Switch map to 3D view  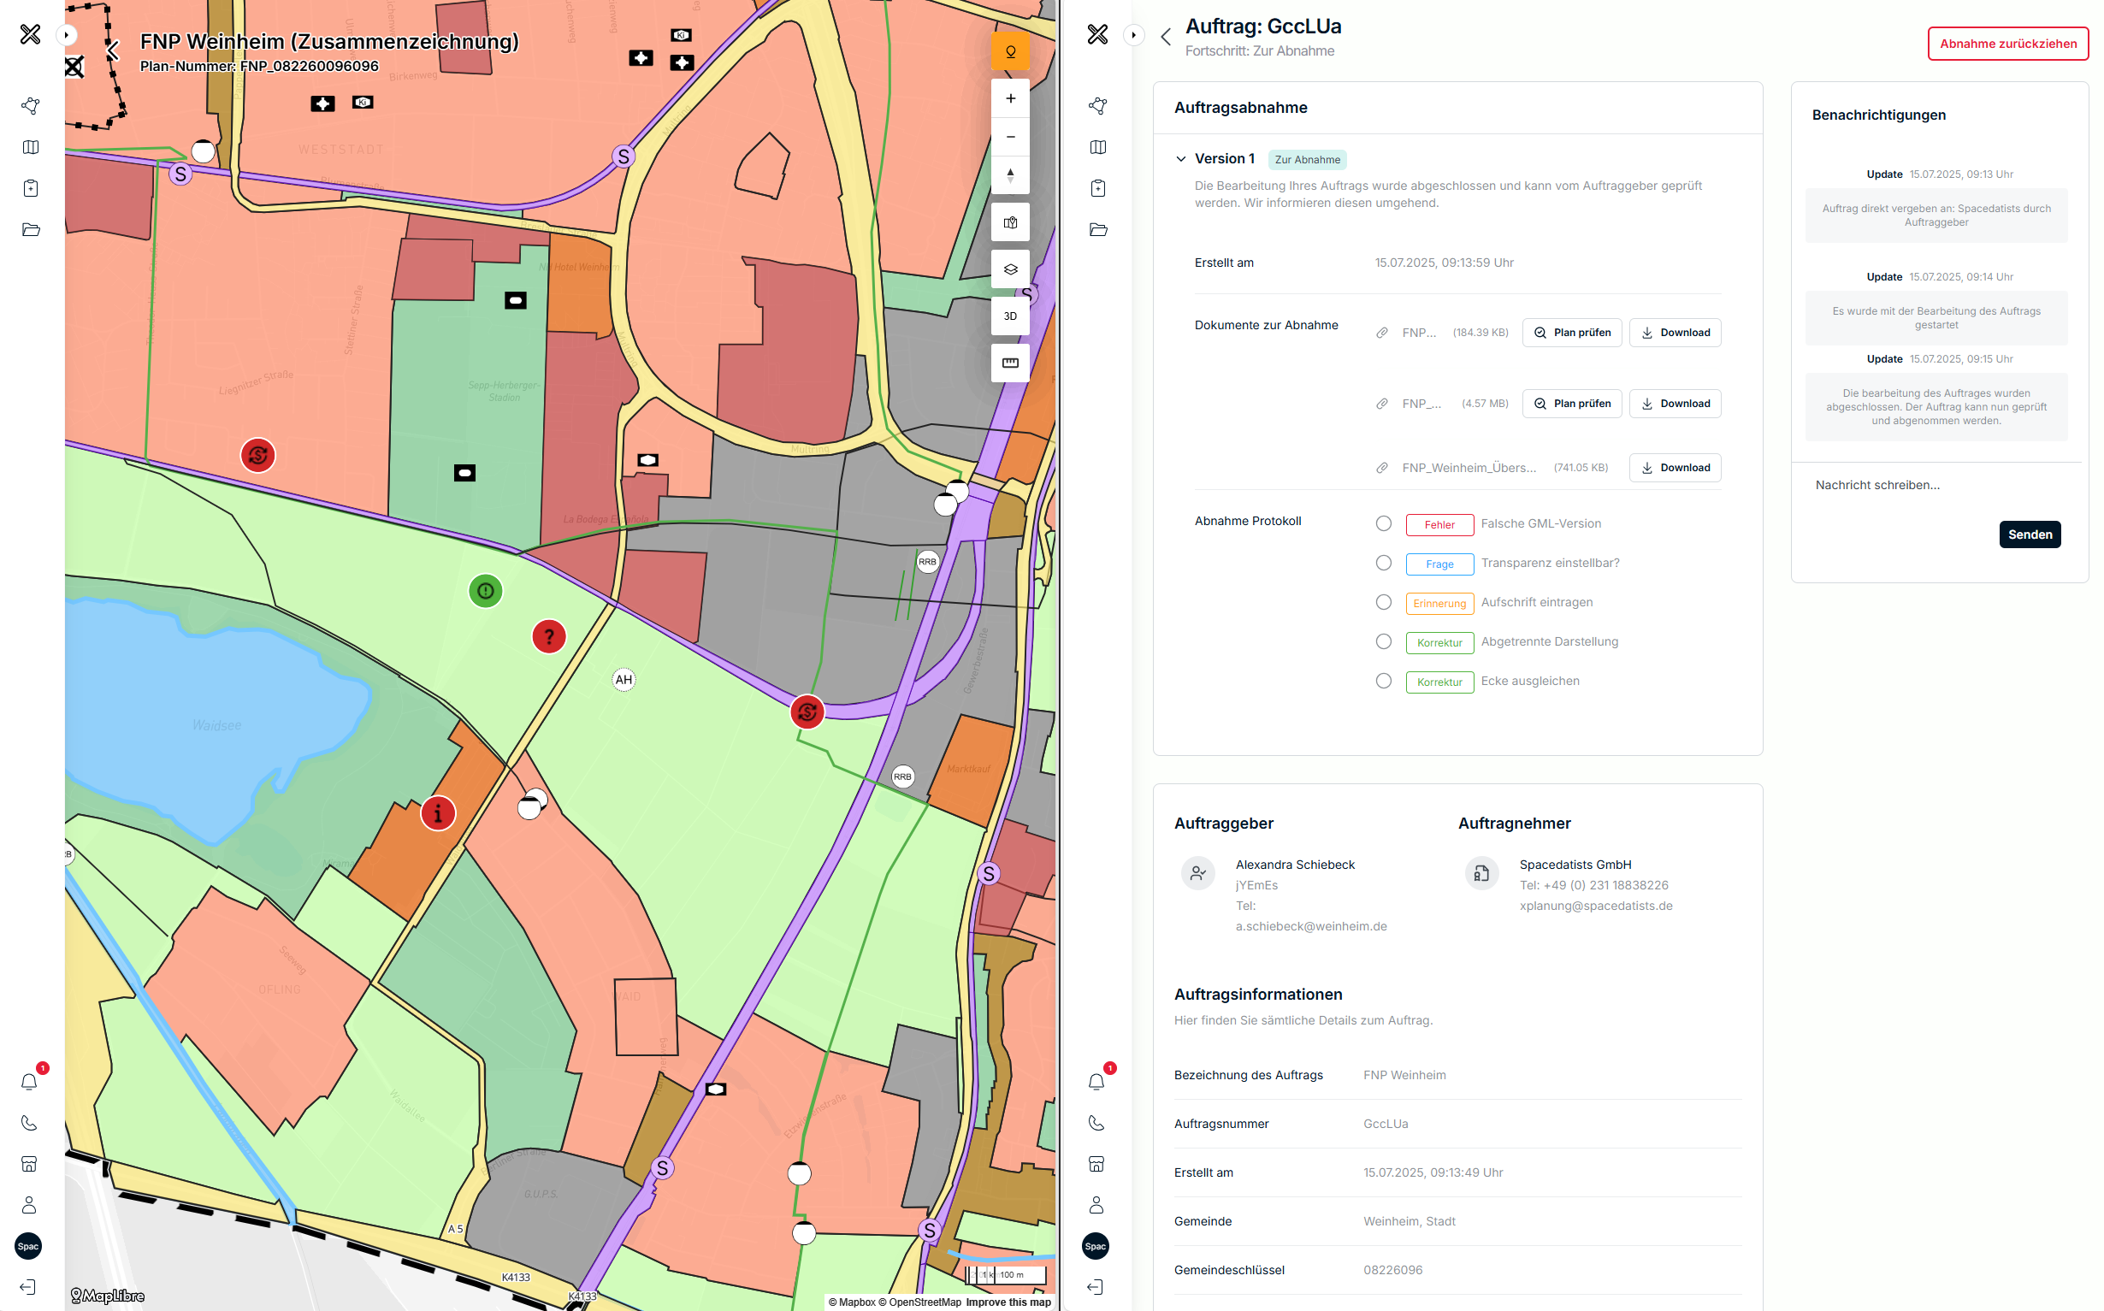(1010, 316)
